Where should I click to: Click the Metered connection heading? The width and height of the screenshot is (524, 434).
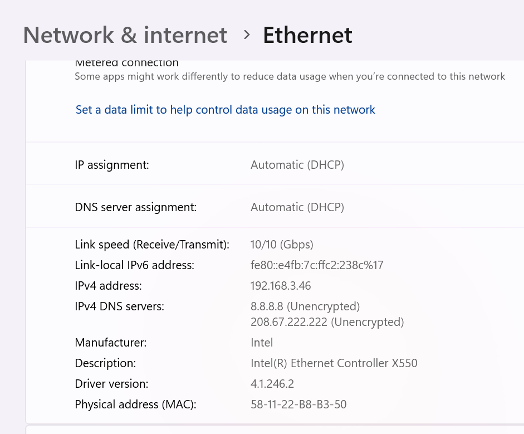(x=126, y=63)
